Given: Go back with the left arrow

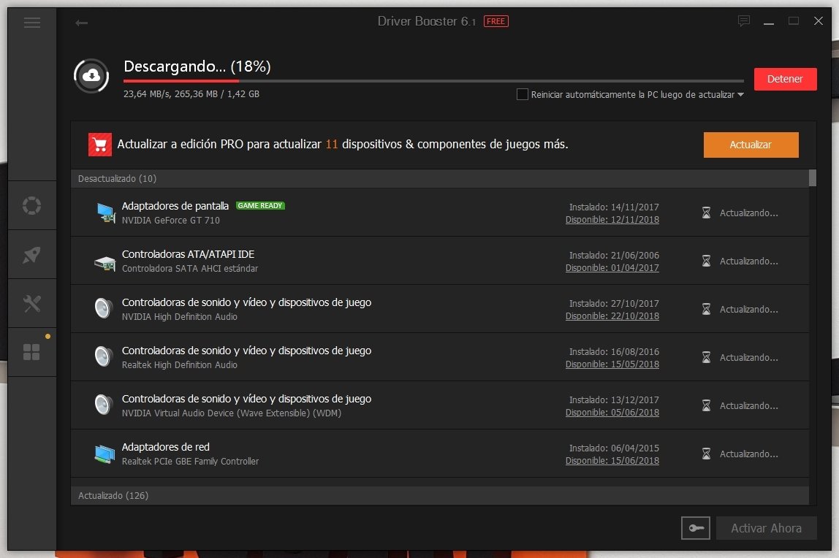Looking at the screenshot, I should click(x=81, y=23).
